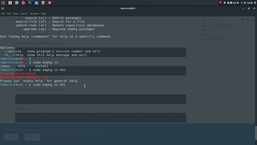257x145 pixels.
Task: Click the 'info' completion suggestion
Action: click(21, 66)
